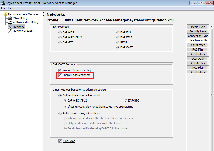Select Authenticate using a Password option
The image size is (214, 151).
pos(60,96)
